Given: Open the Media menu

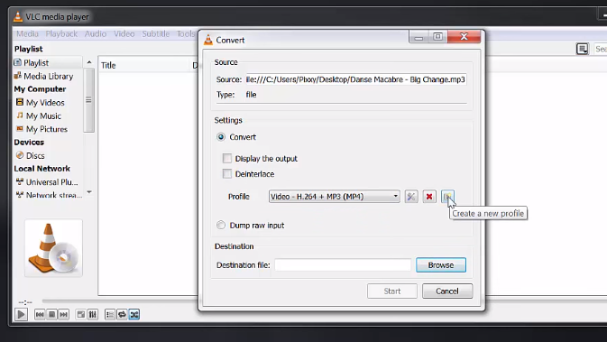Looking at the screenshot, I should point(27,33).
